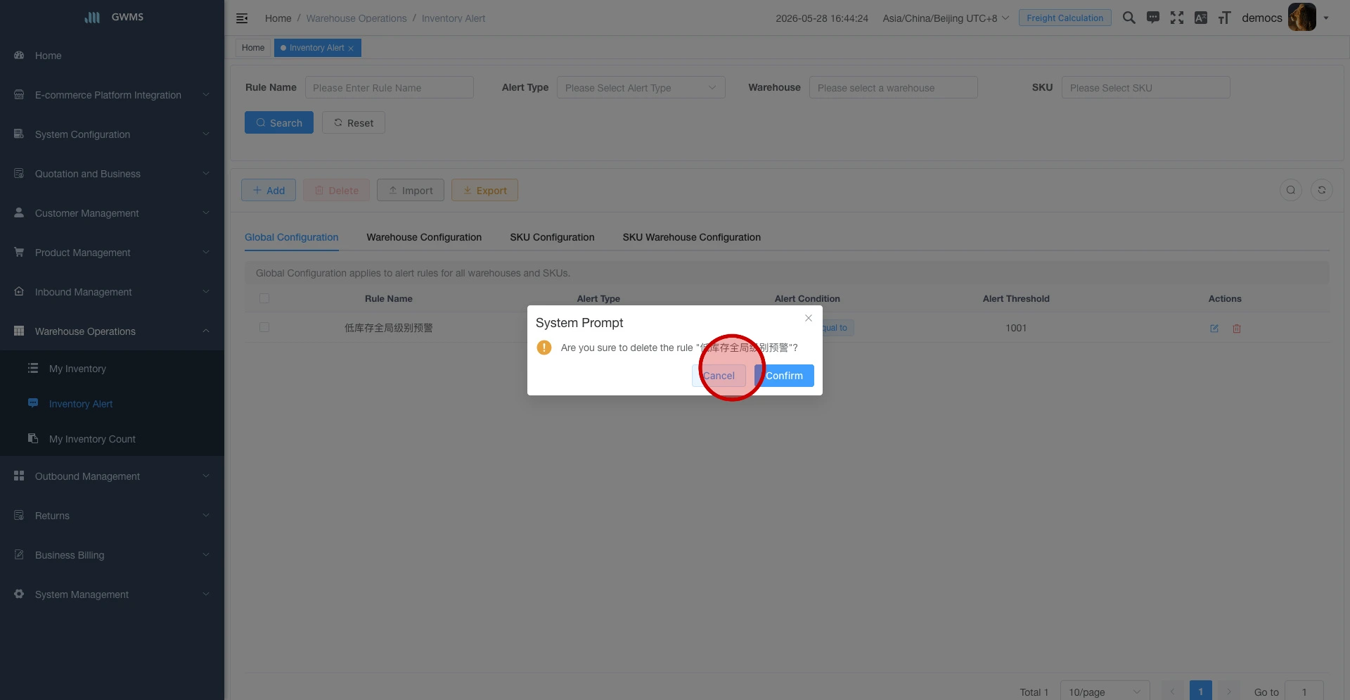The height and width of the screenshot is (700, 1350).
Task: Expand System Management menu
Action: pyautogui.click(x=112, y=594)
